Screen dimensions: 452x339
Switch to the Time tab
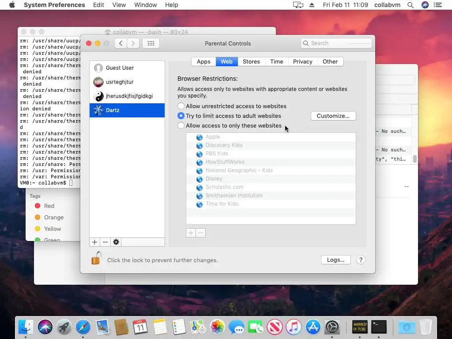pyautogui.click(x=277, y=62)
